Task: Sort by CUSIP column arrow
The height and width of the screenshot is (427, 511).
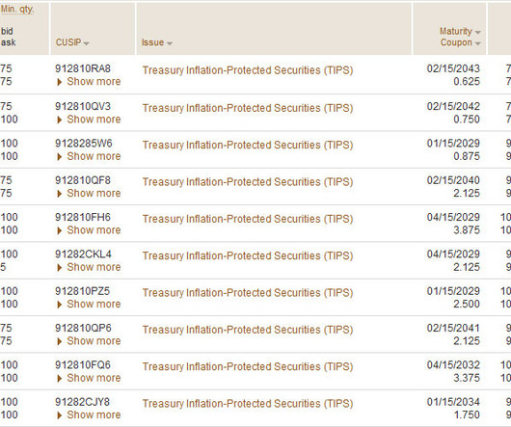Action: [86, 43]
